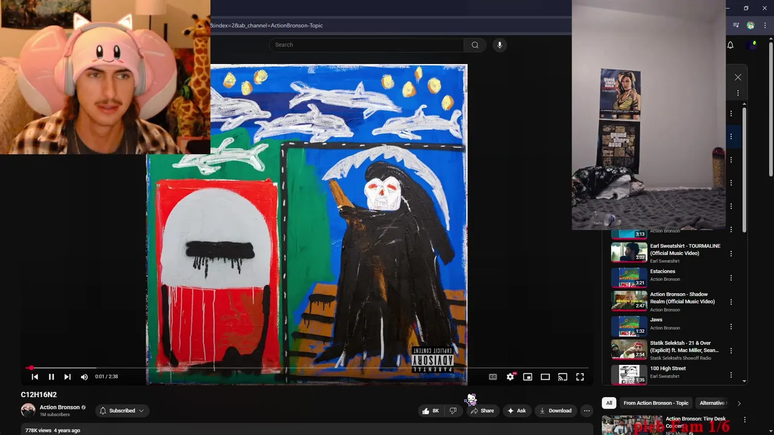Open Action Bronson: Tiny Desk Concert recommendation

[x=695, y=422]
